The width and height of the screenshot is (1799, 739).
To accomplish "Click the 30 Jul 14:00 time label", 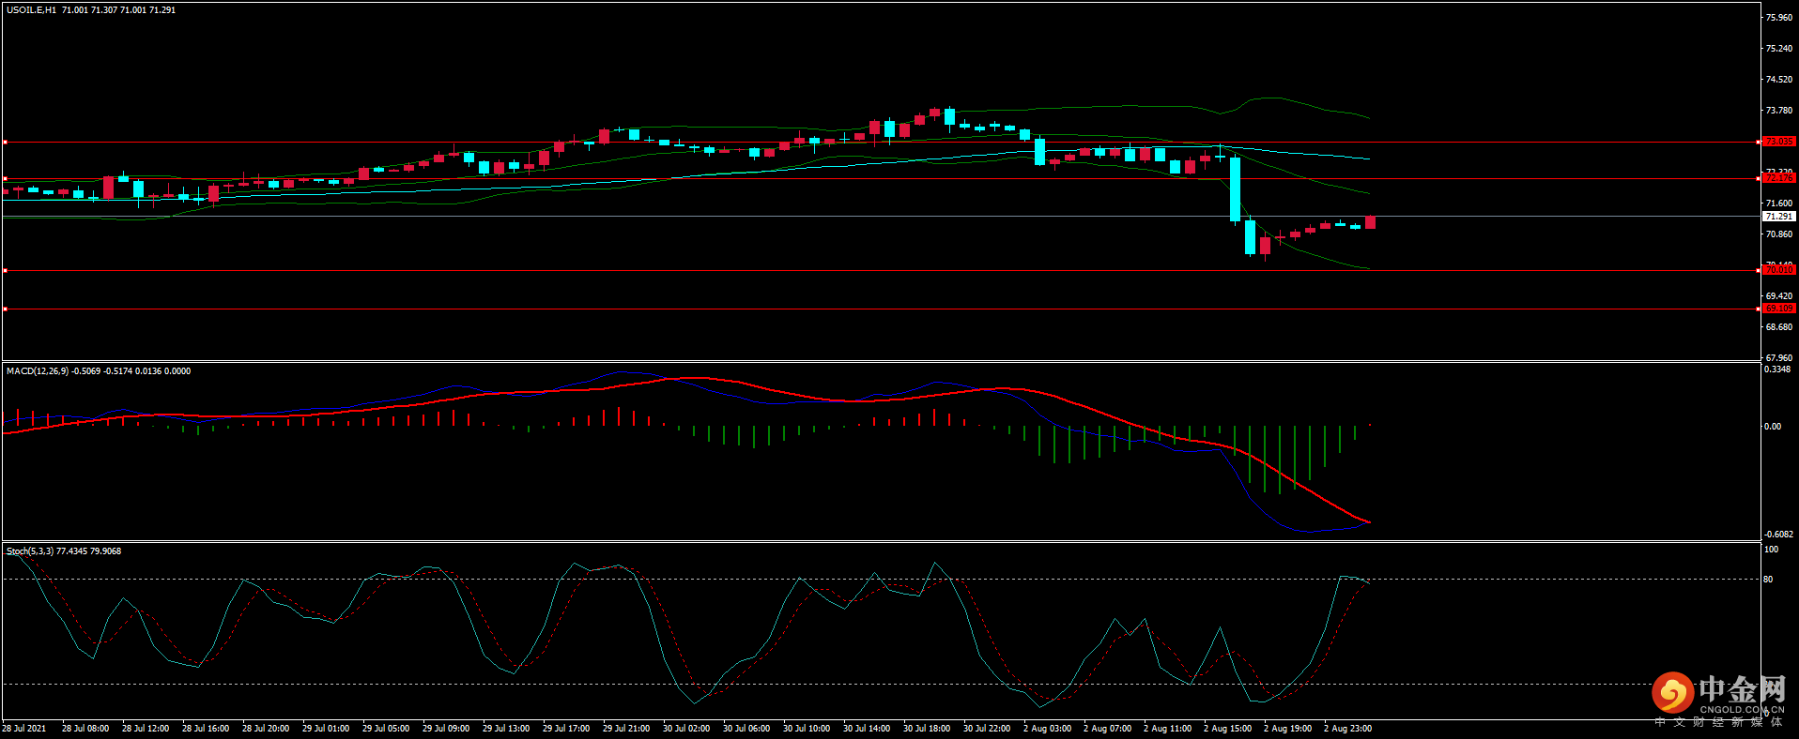I will (867, 729).
